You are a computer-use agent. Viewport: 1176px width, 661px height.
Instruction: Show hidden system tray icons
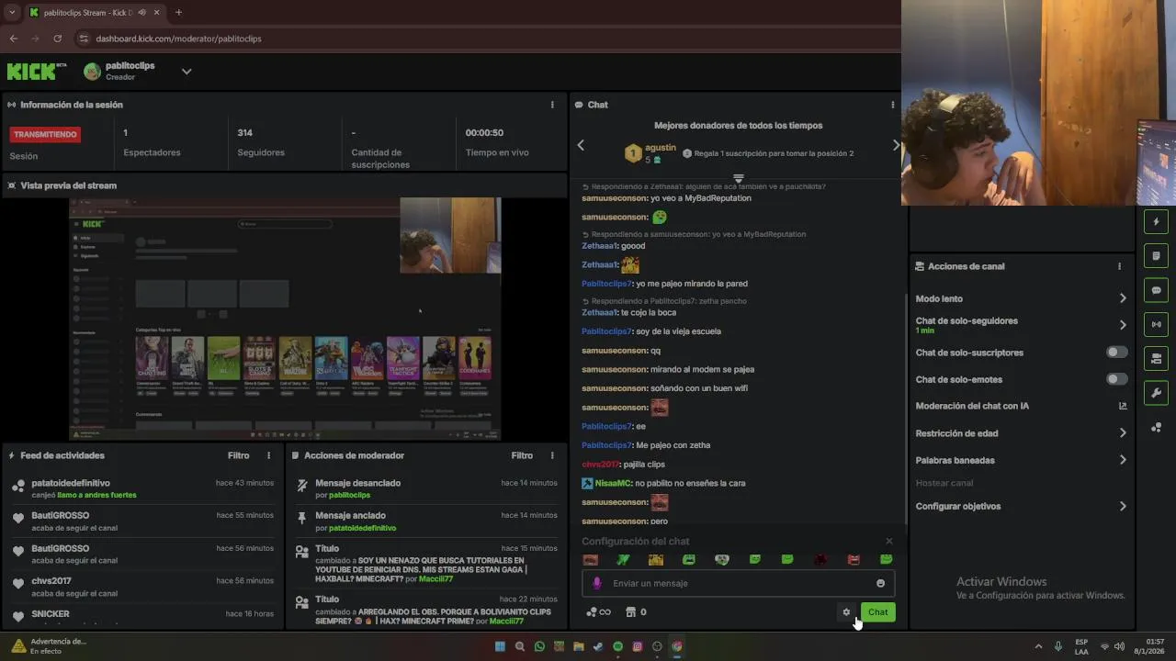[x=1039, y=646]
